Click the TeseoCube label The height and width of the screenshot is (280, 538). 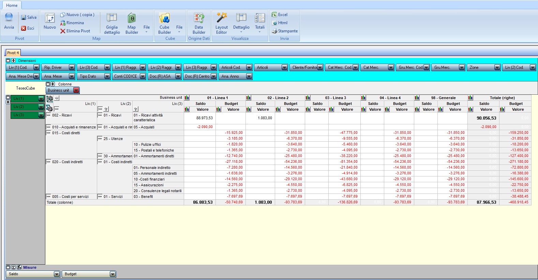coord(26,88)
